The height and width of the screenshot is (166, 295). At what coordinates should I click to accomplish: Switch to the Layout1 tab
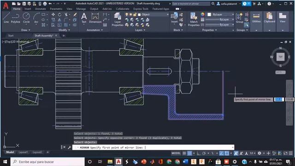pyautogui.click(x=24, y=152)
